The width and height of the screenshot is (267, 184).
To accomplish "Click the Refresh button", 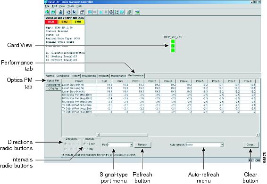I will click(142, 145).
